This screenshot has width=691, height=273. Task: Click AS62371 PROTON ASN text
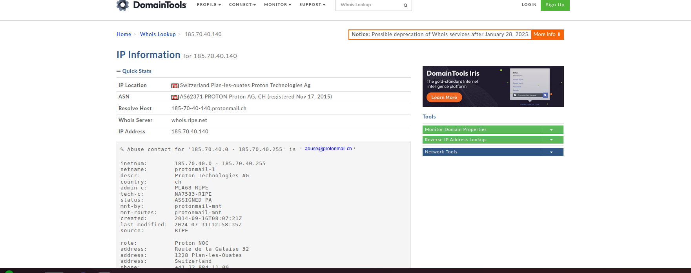[256, 97]
